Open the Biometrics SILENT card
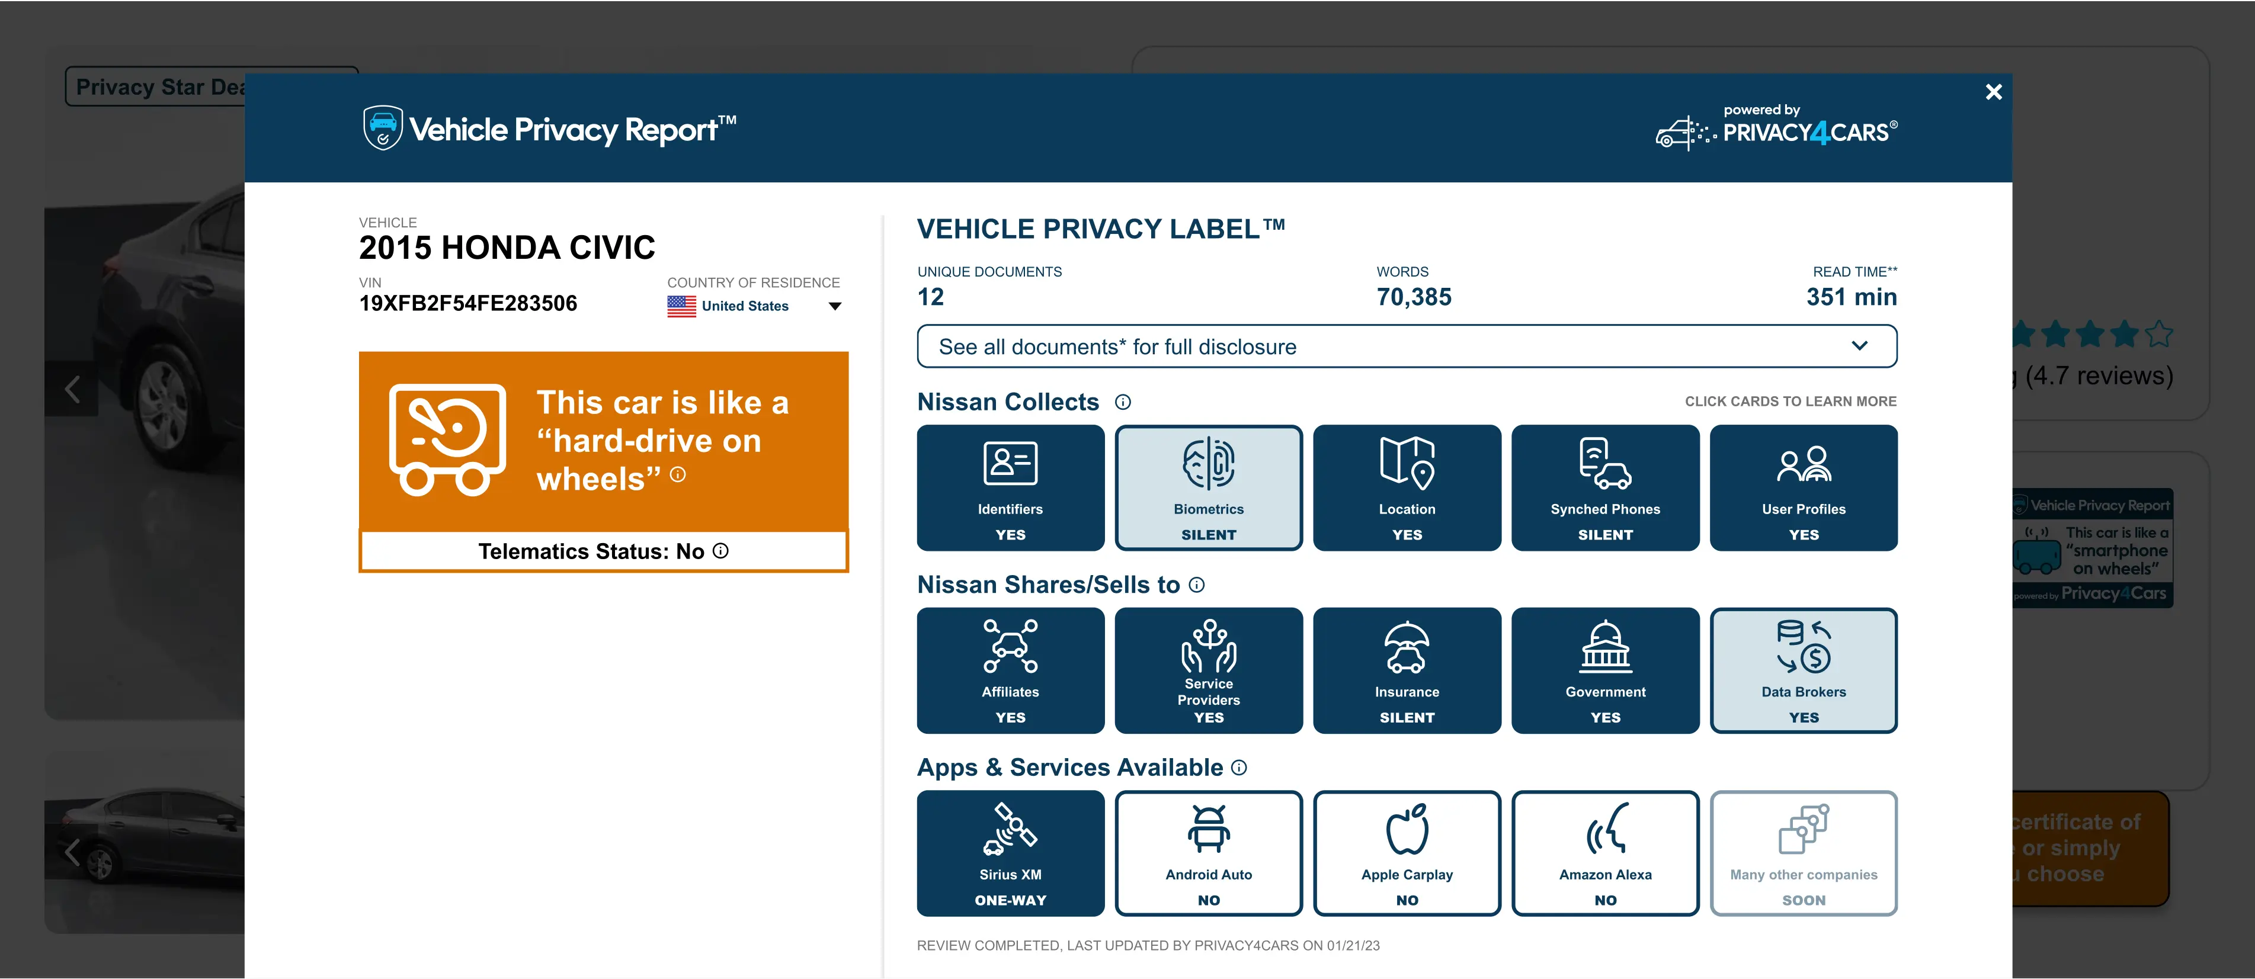Viewport: 2255px width, 979px height. coord(1208,487)
